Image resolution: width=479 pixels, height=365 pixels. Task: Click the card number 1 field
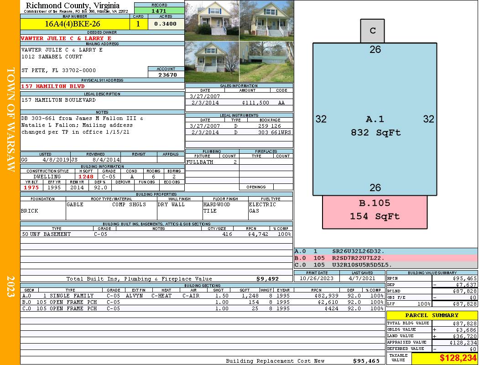[138, 24]
